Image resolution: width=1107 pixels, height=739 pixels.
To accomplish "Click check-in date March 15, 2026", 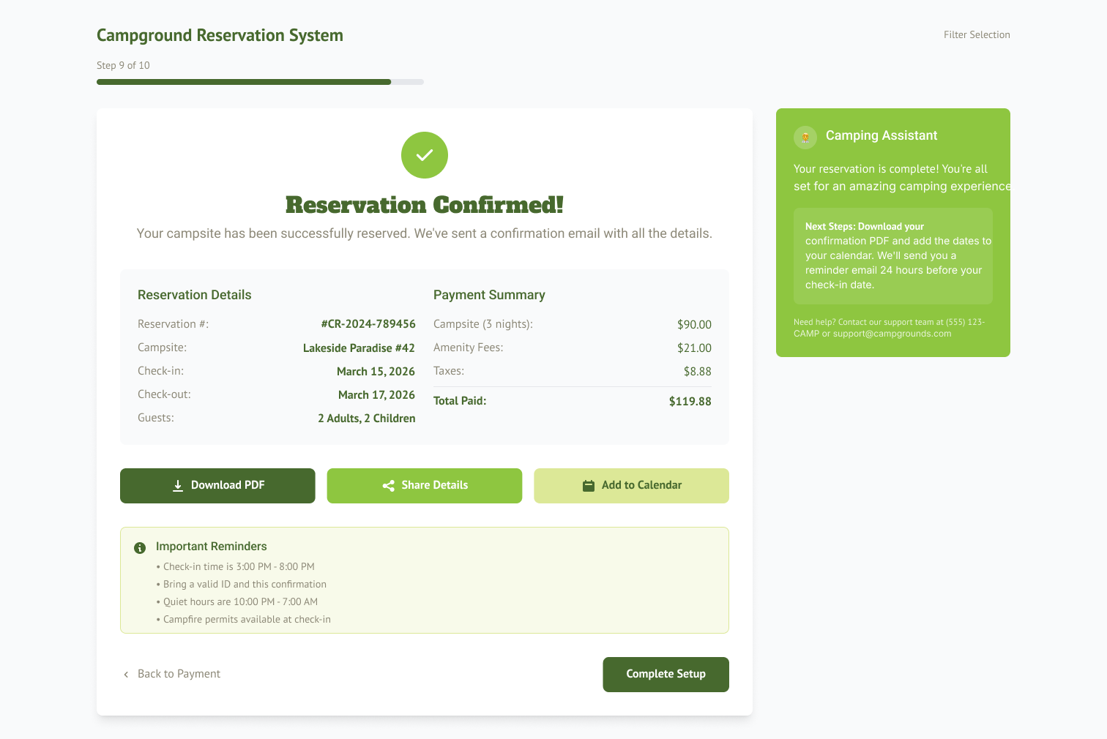I will click(376, 372).
